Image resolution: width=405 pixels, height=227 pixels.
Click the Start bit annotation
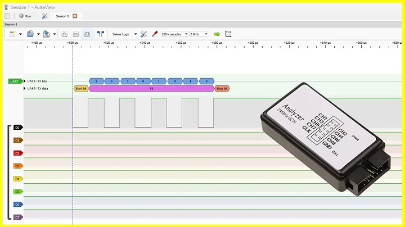pos(81,88)
